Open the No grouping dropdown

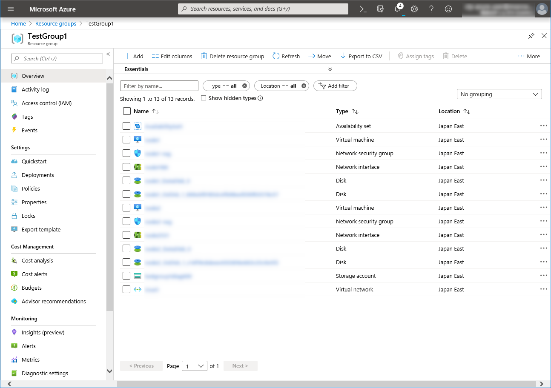[x=499, y=94]
